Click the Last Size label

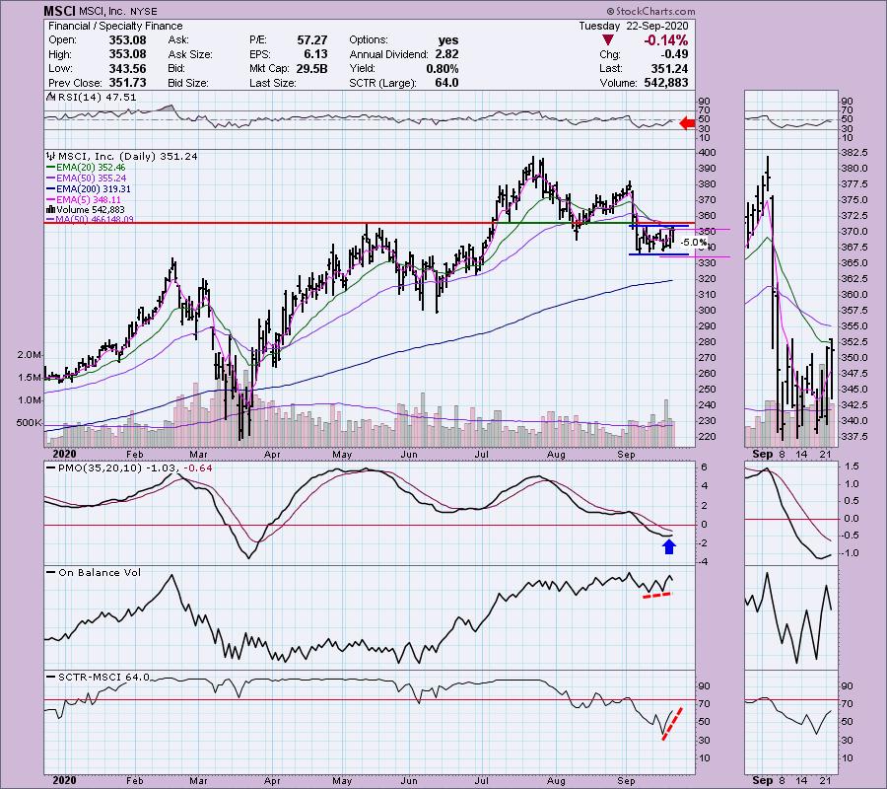click(x=273, y=83)
